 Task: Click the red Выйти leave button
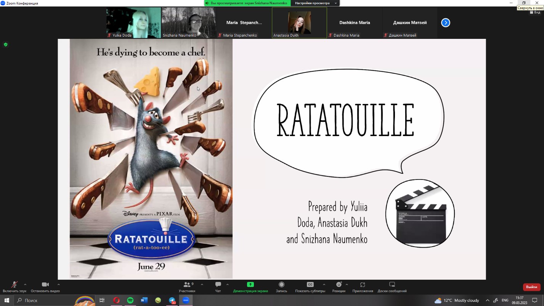(531, 287)
